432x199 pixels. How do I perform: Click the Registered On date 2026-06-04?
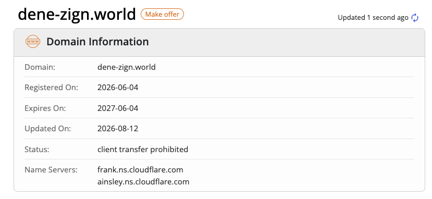pyautogui.click(x=118, y=88)
